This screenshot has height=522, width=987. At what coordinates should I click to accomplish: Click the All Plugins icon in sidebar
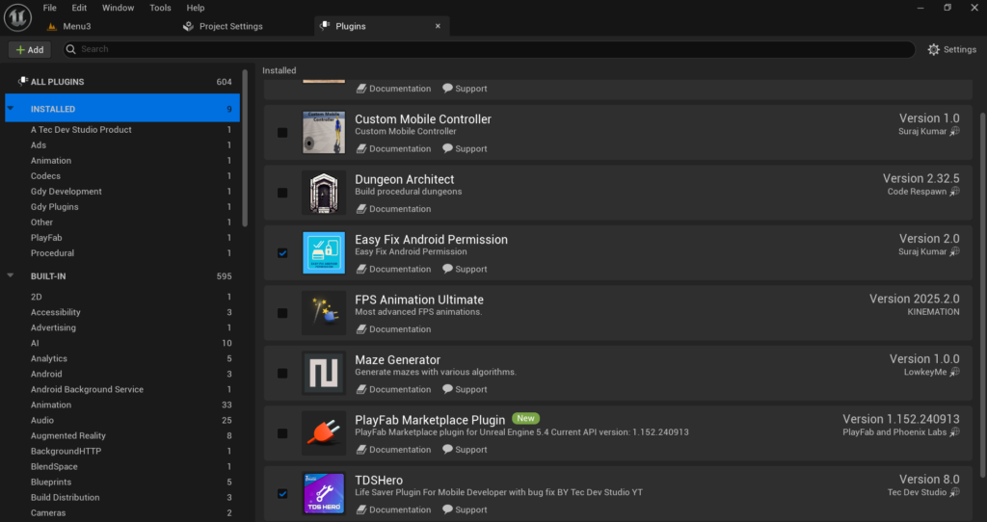coord(23,81)
